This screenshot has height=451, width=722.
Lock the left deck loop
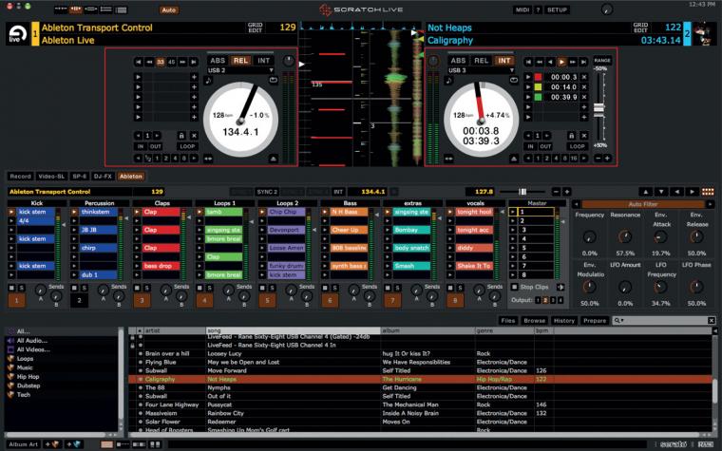click(x=181, y=136)
